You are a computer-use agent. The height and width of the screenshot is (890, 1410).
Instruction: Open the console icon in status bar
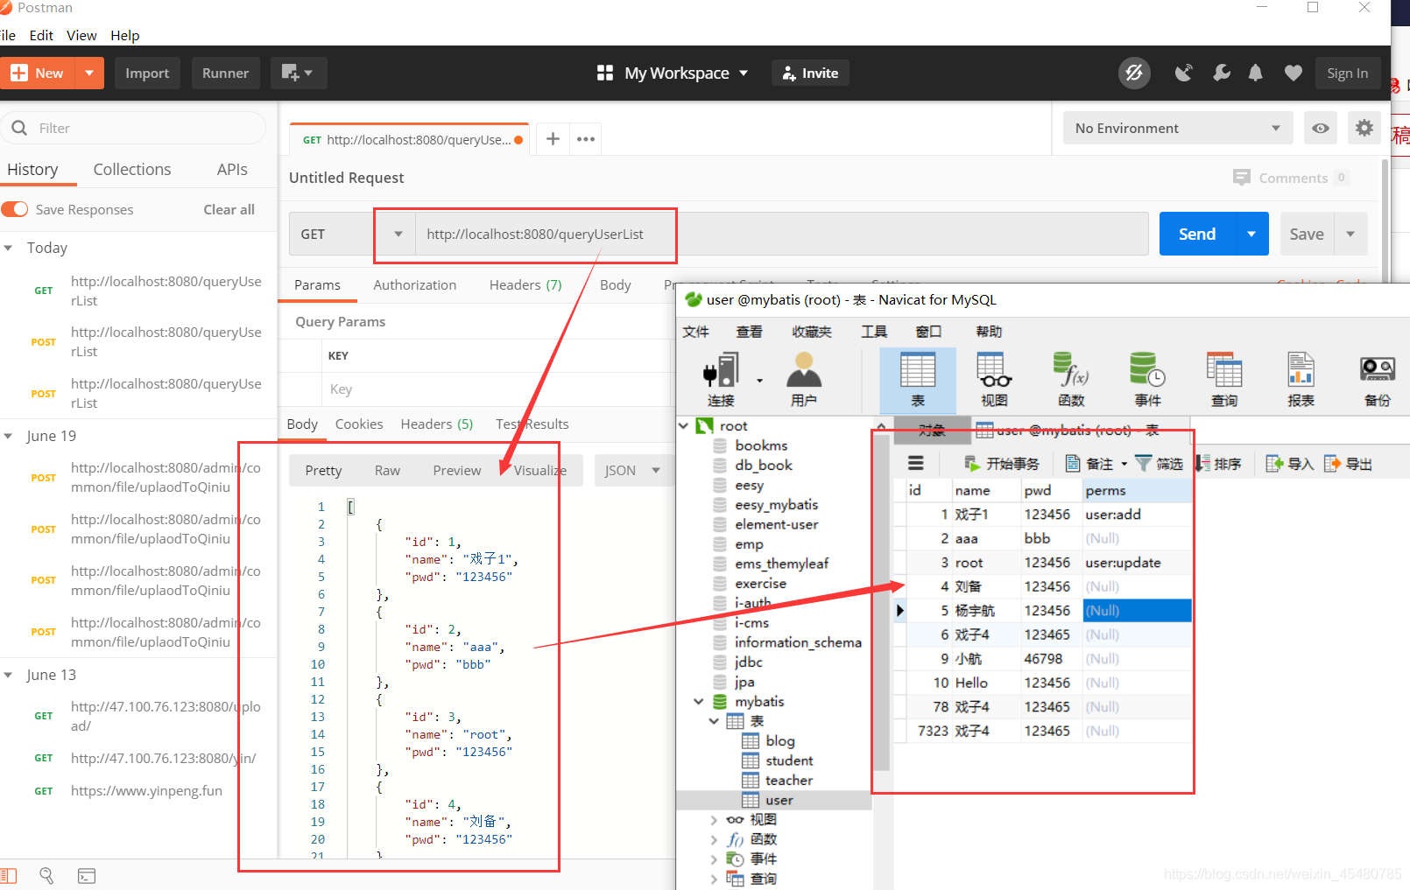(x=87, y=875)
